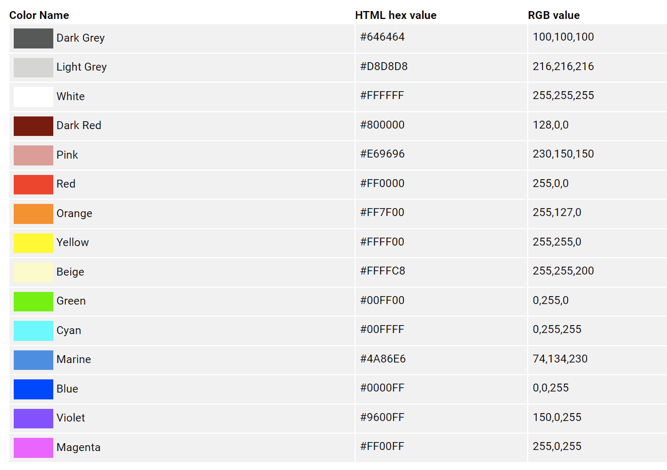Click the HTML hex value column header
This screenshot has height=470, width=667.
tap(396, 15)
